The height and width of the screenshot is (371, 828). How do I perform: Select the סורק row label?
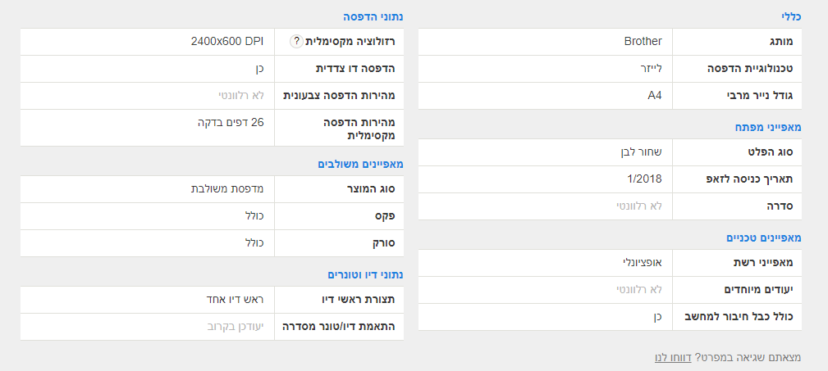(x=382, y=242)
